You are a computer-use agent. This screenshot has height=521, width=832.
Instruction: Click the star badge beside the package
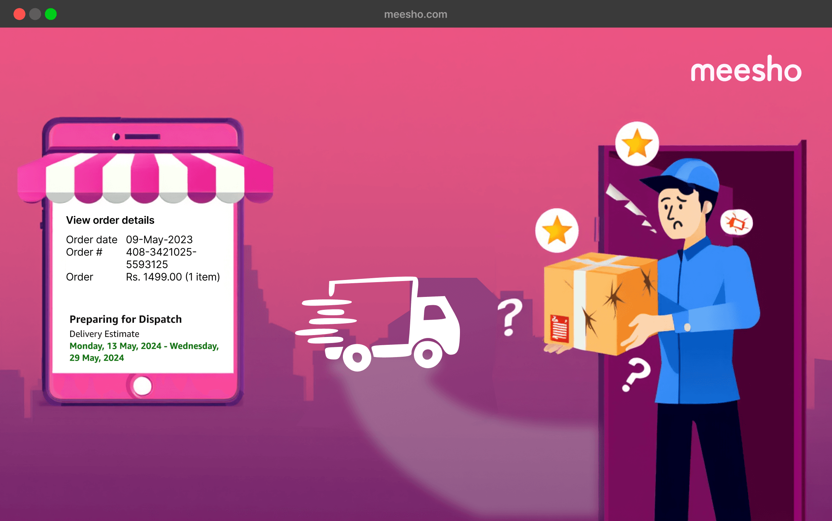point(557,230)
